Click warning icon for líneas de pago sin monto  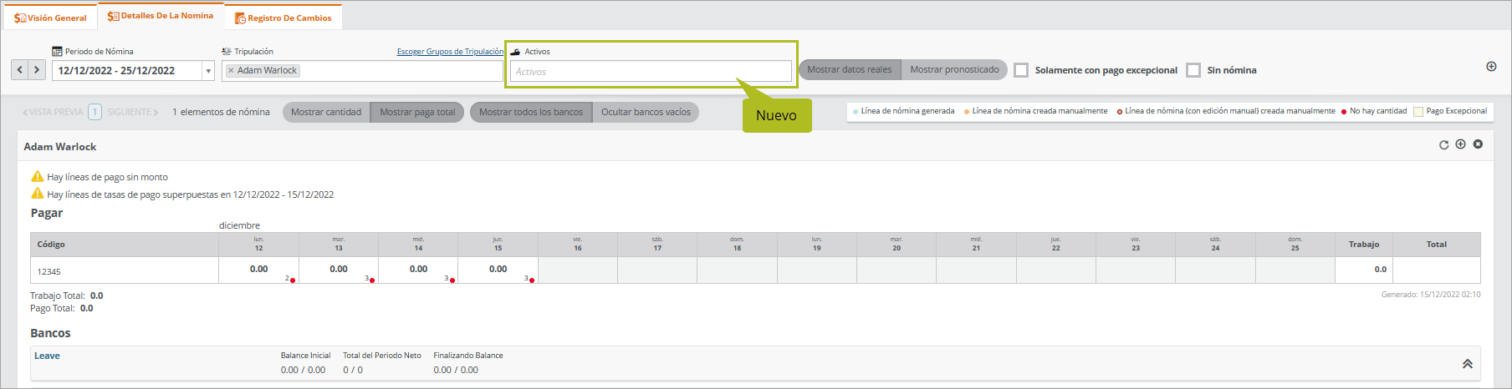37,176
